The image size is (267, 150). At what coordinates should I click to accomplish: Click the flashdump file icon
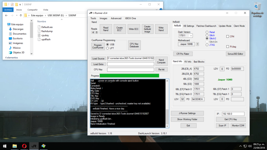[x=39, y=31]
